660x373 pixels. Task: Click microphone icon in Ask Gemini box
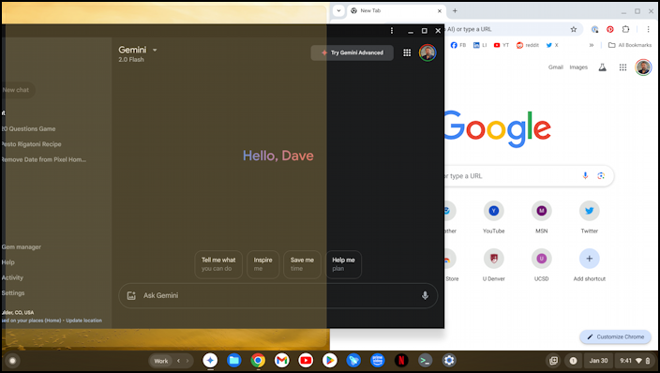tap(425, 295)
